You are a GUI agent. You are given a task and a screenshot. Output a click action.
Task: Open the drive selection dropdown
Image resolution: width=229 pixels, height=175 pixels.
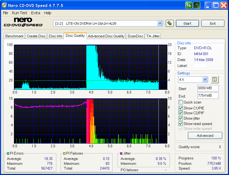(x=160, y=23)
